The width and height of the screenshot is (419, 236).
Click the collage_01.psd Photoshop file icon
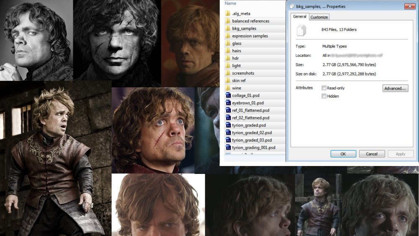(228, 96)
